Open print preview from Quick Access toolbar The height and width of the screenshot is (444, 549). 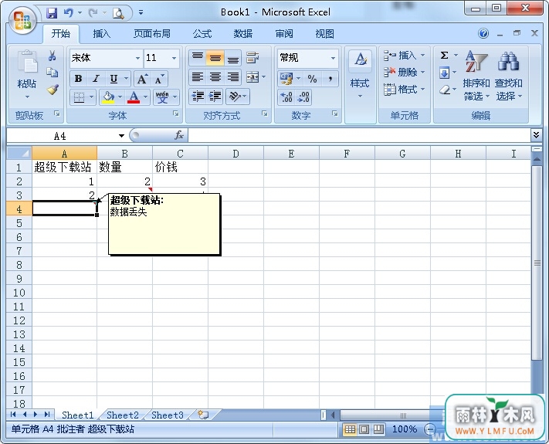[x=118, y=13]
